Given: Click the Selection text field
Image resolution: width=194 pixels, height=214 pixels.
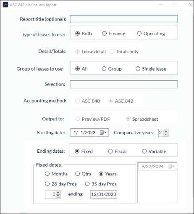Looking at the screenshot, I should tap(124, 84).
